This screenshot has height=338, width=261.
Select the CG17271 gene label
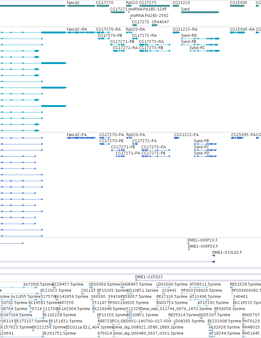coord(119,9)
